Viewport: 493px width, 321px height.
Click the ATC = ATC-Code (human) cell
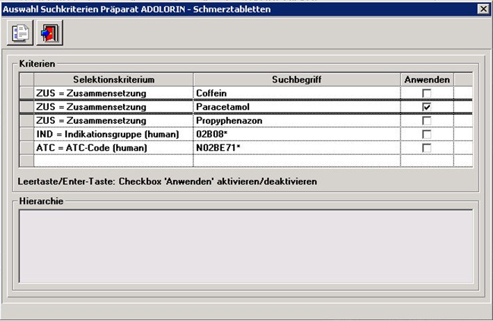113,148
